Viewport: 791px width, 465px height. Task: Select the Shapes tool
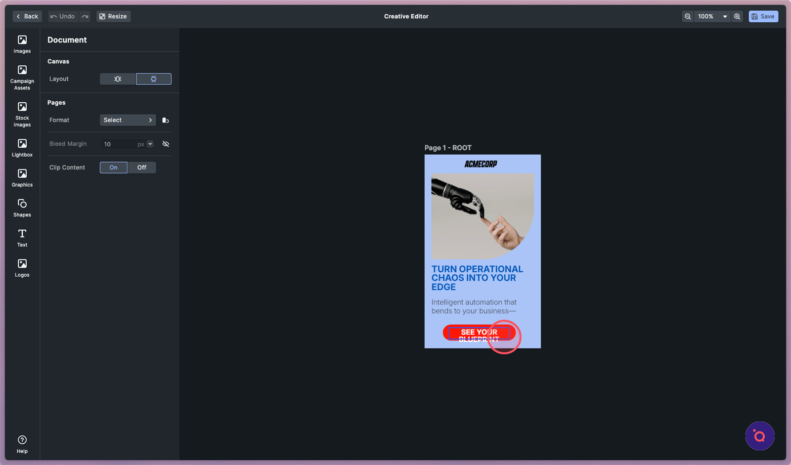(x=22, y=208)
